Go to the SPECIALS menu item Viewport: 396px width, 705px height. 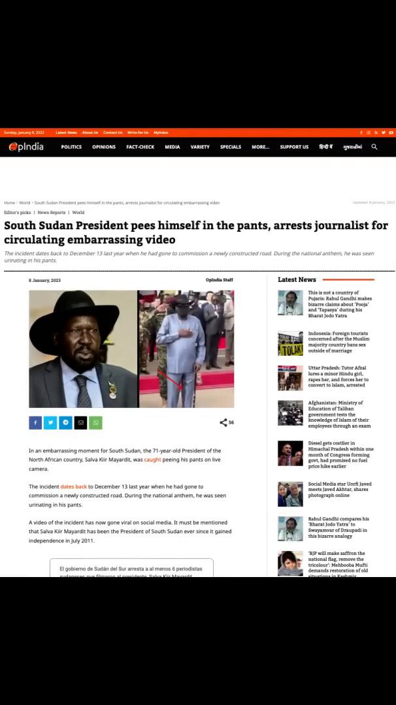tap(231, 147)
